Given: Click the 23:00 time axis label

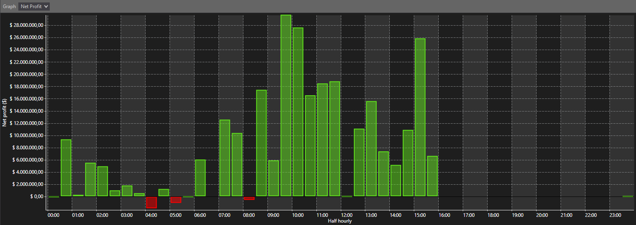Looking at the screenshot, I should [x=616, y=215].
